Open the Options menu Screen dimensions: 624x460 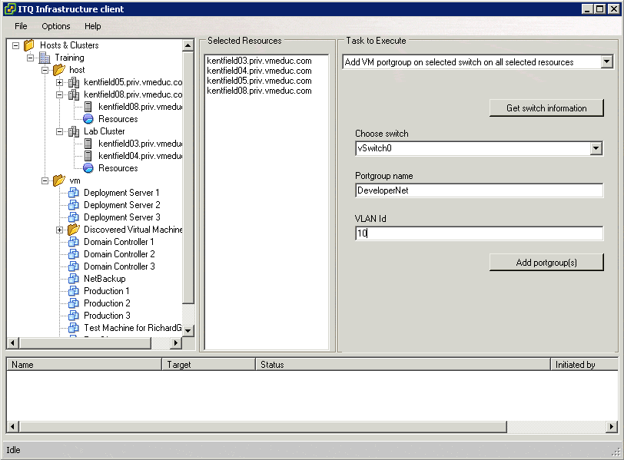point(56,26)
